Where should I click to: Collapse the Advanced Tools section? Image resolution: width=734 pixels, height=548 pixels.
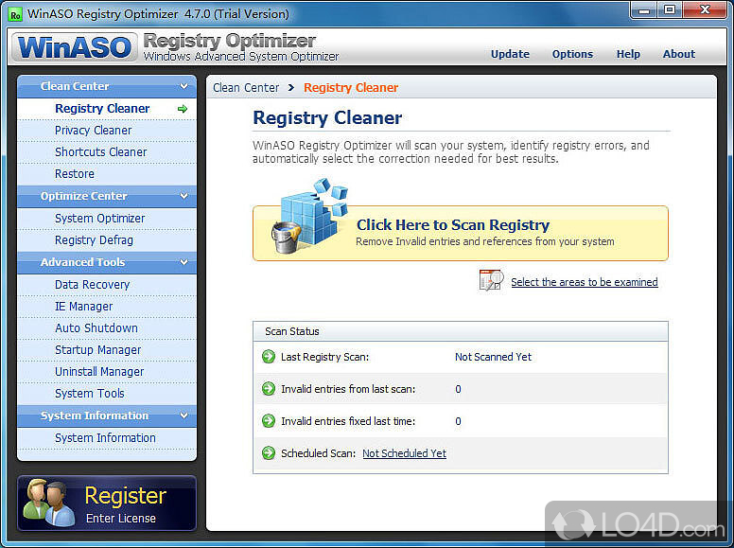183,262
